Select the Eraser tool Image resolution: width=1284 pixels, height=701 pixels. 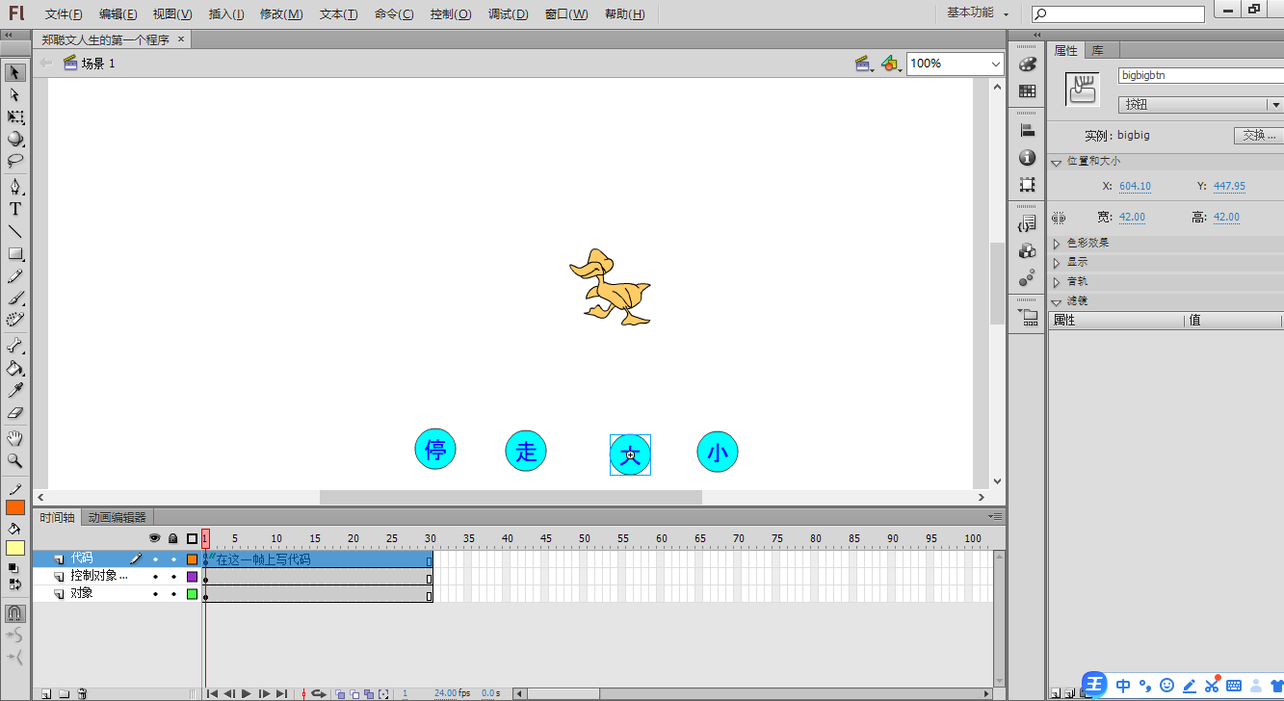coord(15,412)
